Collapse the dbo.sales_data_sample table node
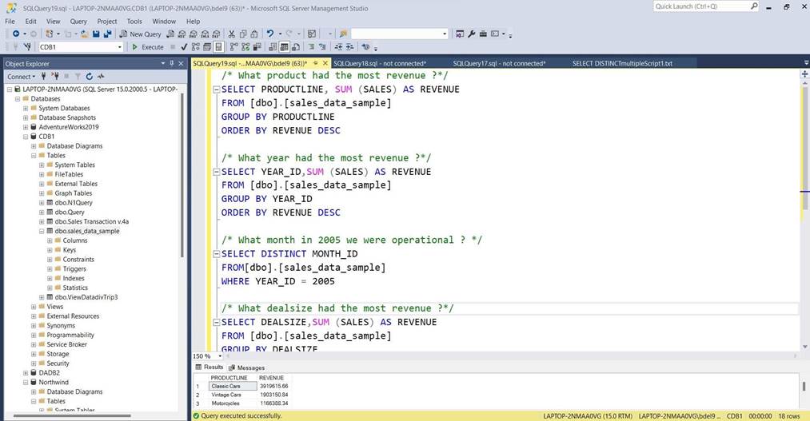This screenshot has height=421, width=810. point(42,231)
